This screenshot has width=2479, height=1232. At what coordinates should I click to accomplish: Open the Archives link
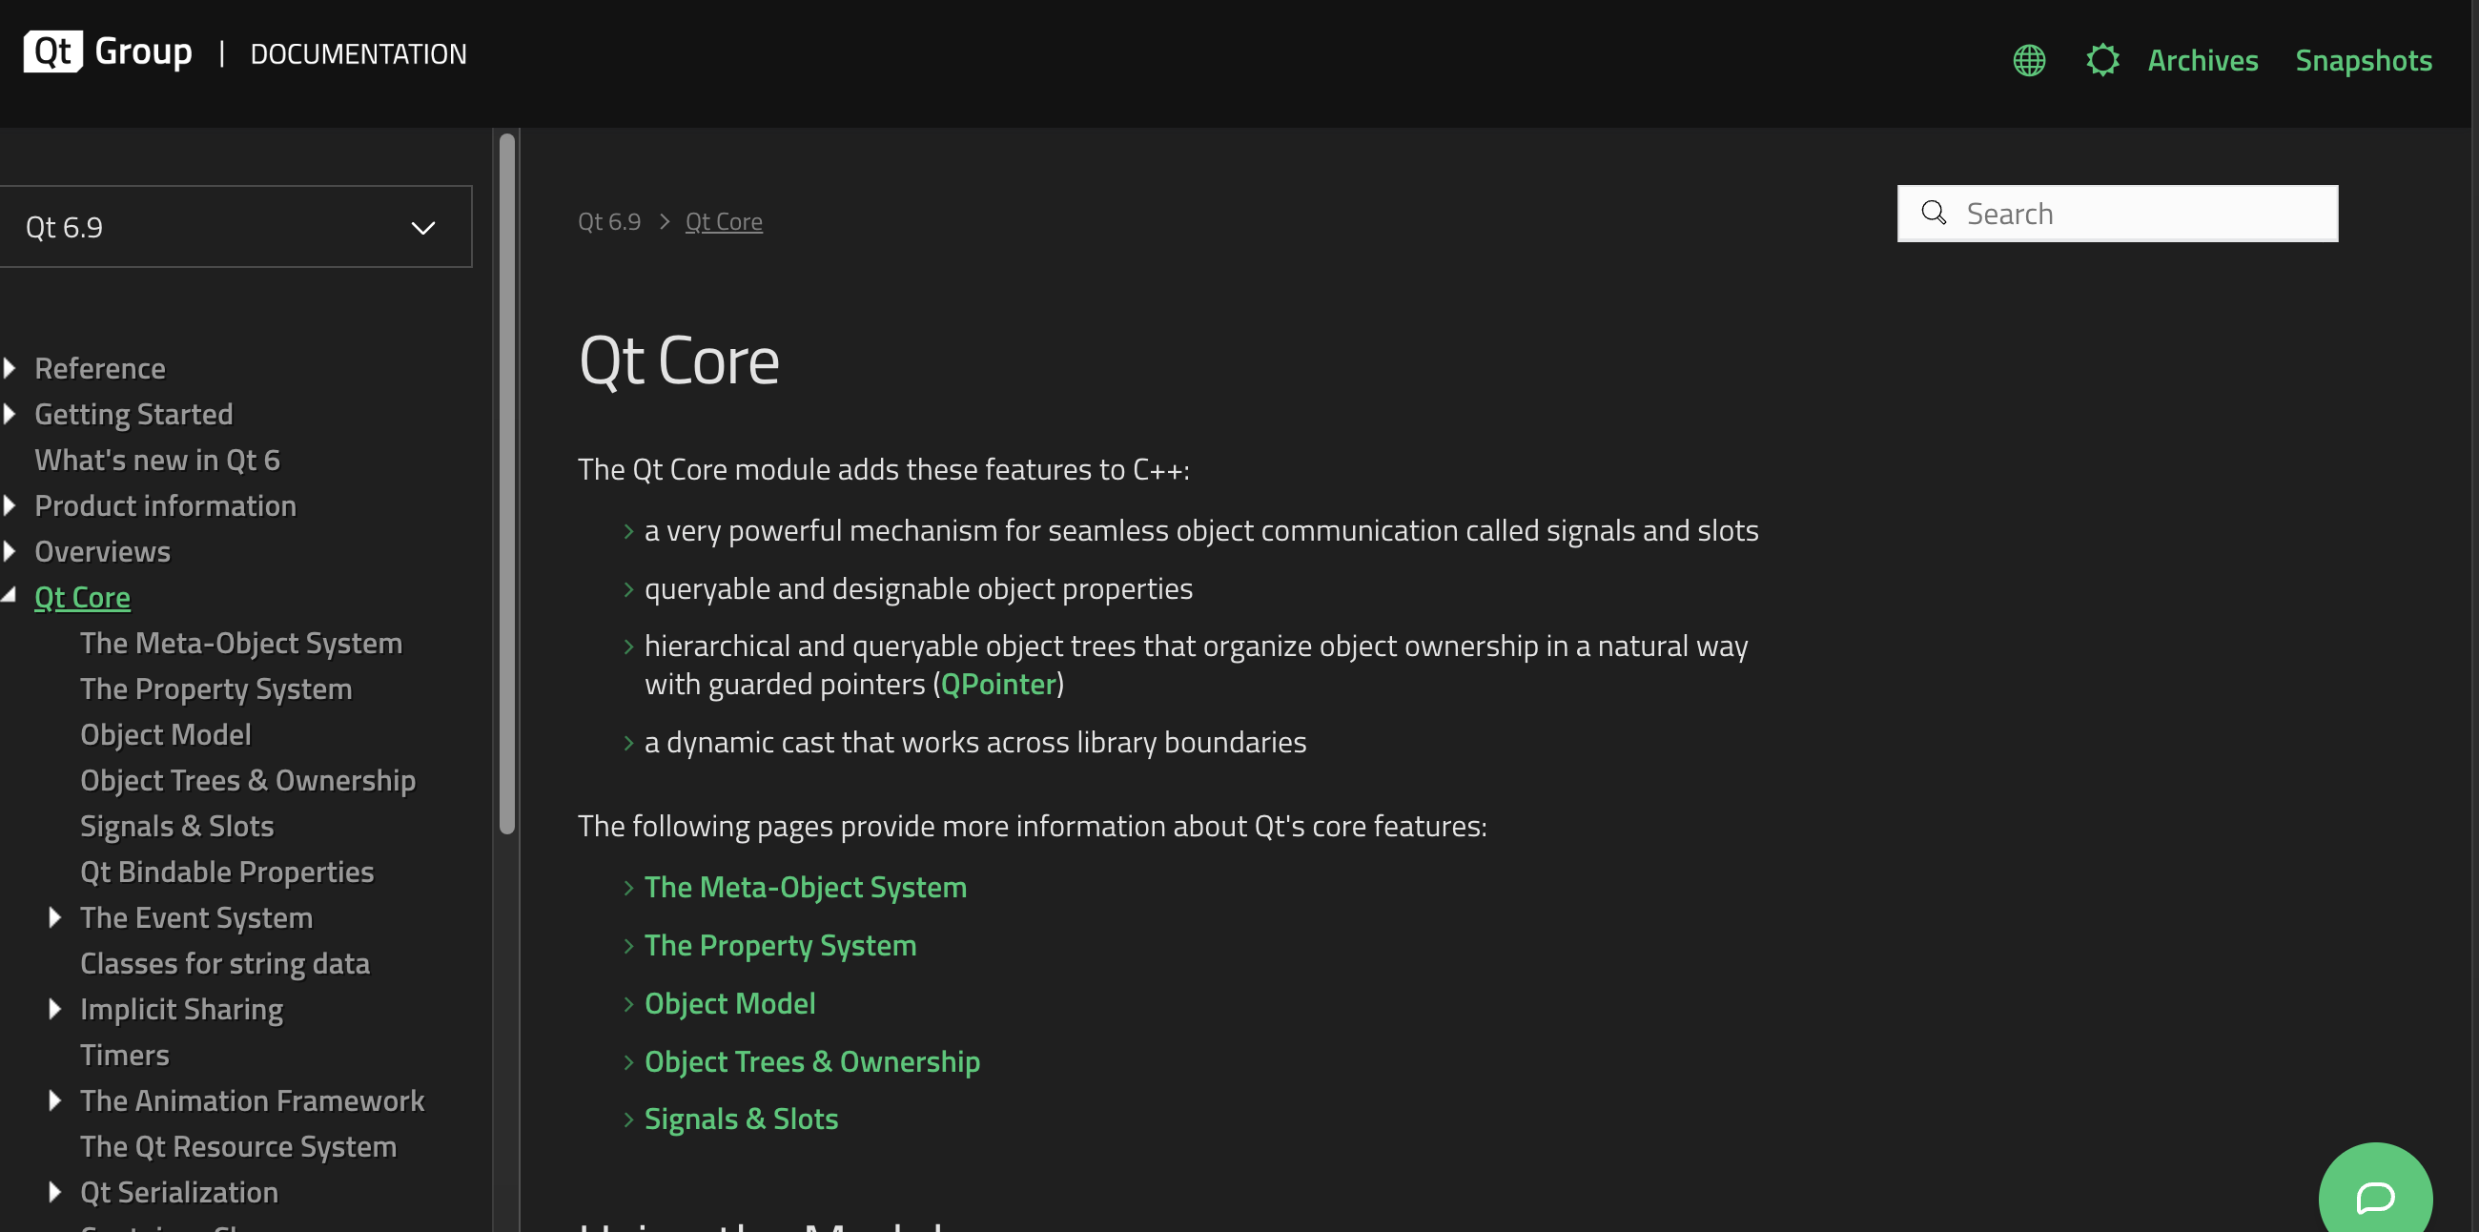click(2202, 61)
